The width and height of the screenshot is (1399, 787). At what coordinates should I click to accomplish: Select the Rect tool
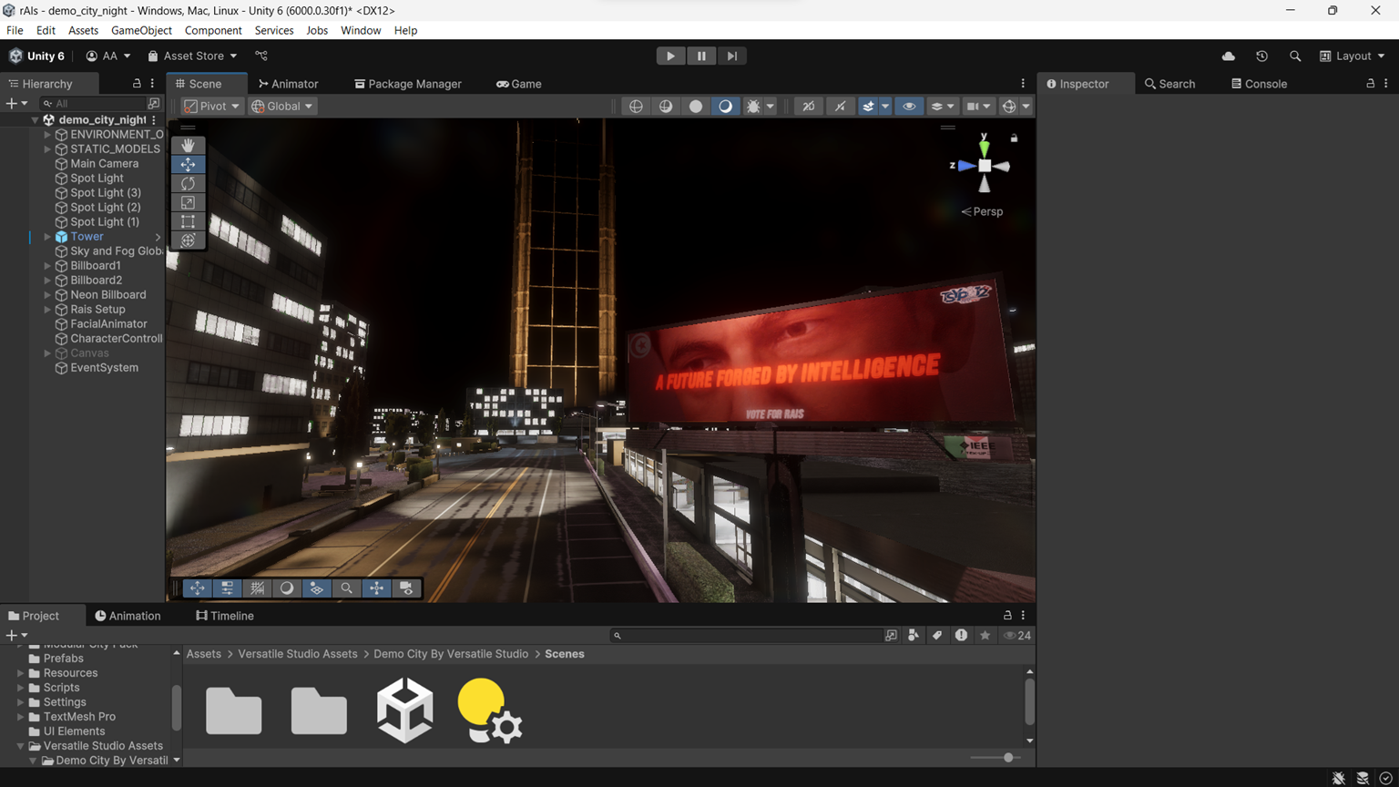click(188, 221)
